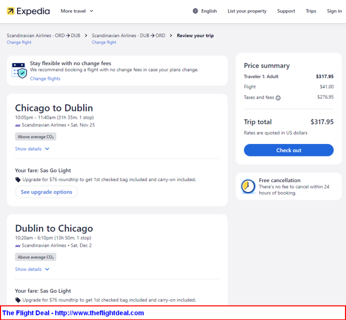Screen dimensions: 346x320
Task: Click the Flight $41.00 value
Action: coord(326,87)
